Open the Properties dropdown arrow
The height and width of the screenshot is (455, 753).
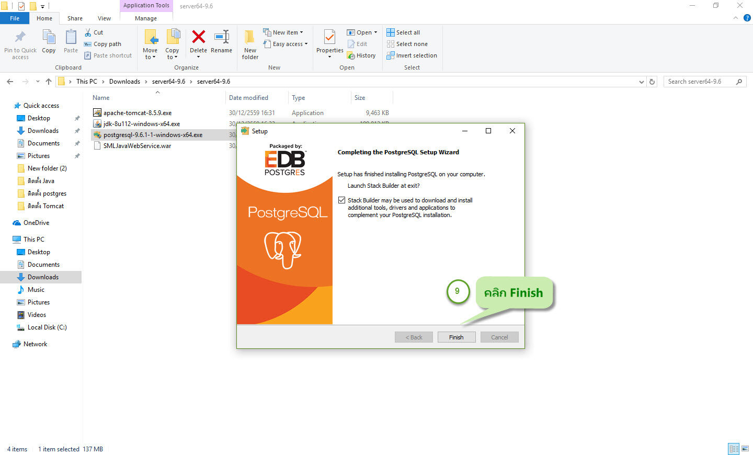click(x=329, y=56)
